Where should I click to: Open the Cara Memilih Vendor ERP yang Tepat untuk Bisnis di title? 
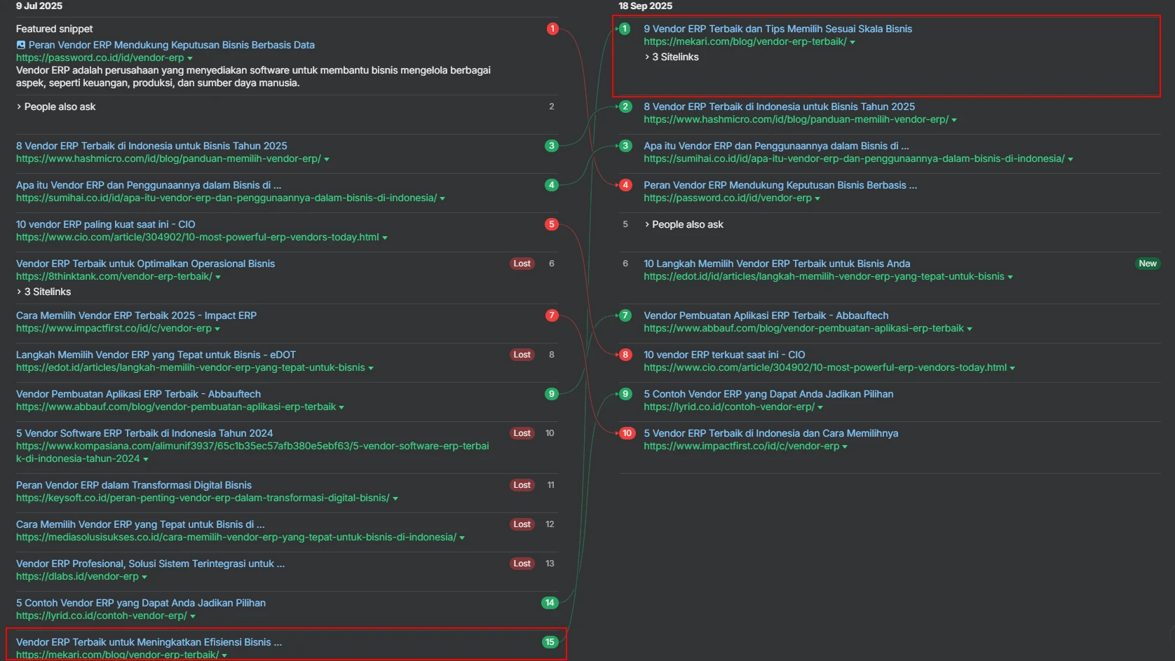[140, 524]
